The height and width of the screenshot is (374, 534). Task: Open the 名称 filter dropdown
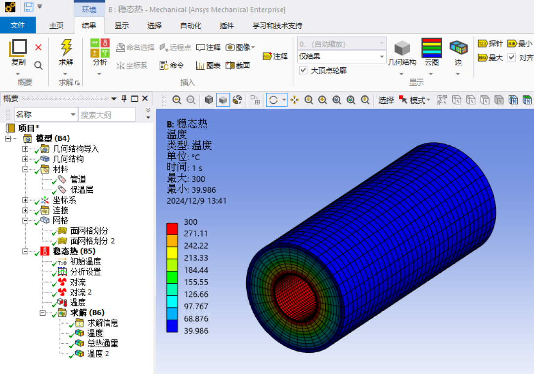pos(73,114)
